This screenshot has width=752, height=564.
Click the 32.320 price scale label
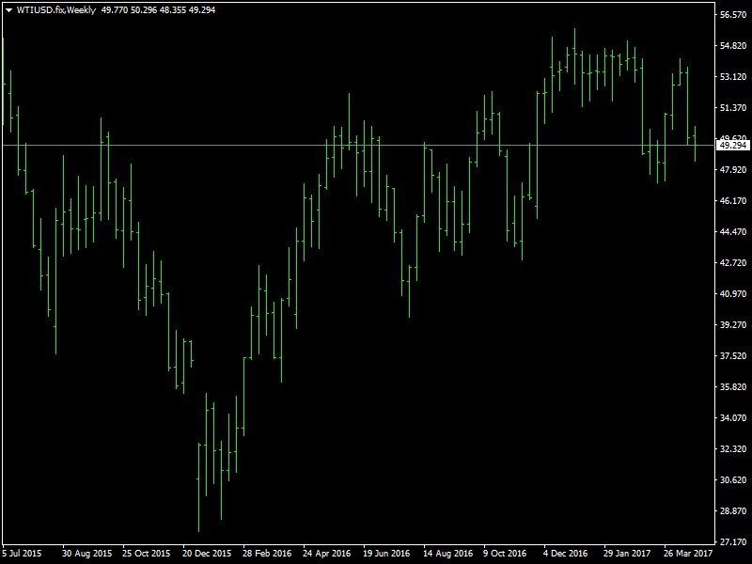pyautogui.click(x=733, y=449)
